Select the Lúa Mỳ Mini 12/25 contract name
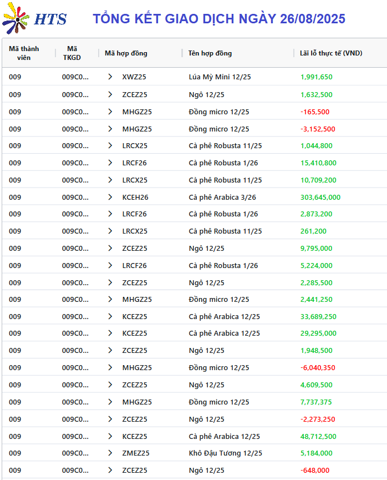 [x=220, y=77]
